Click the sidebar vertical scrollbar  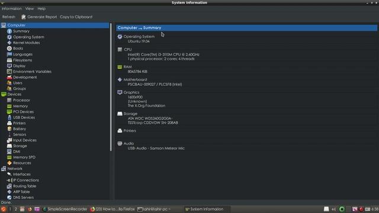click(111, 87)
